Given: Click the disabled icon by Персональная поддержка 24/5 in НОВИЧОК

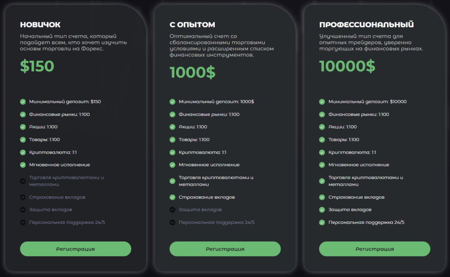Looking at the screenshot, I should (x=23, y=223).
